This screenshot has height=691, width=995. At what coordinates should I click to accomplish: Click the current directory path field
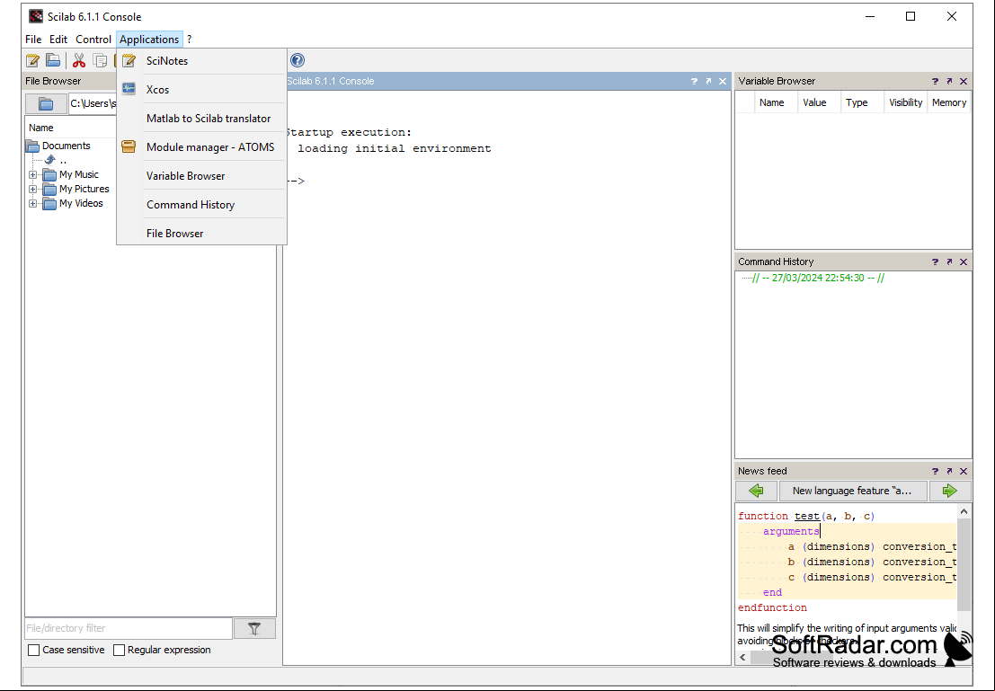pos(93,103)
